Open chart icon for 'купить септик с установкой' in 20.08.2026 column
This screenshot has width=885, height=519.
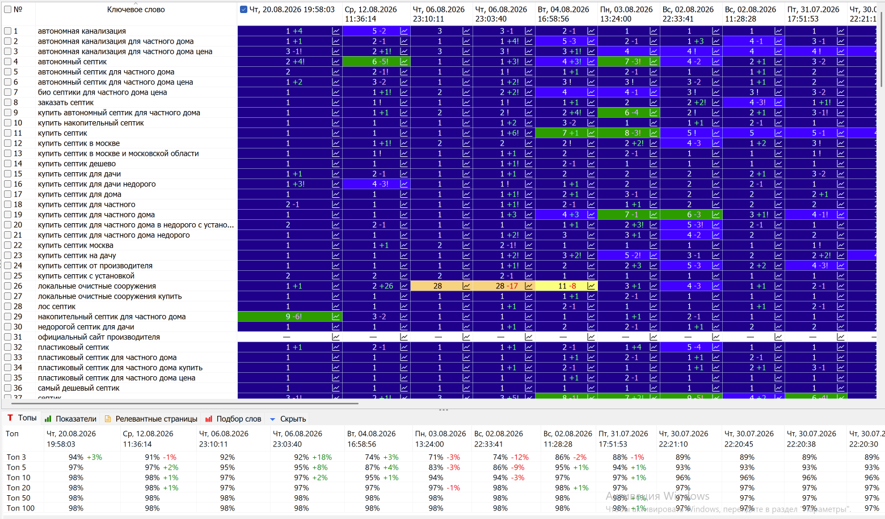point(336,276)
